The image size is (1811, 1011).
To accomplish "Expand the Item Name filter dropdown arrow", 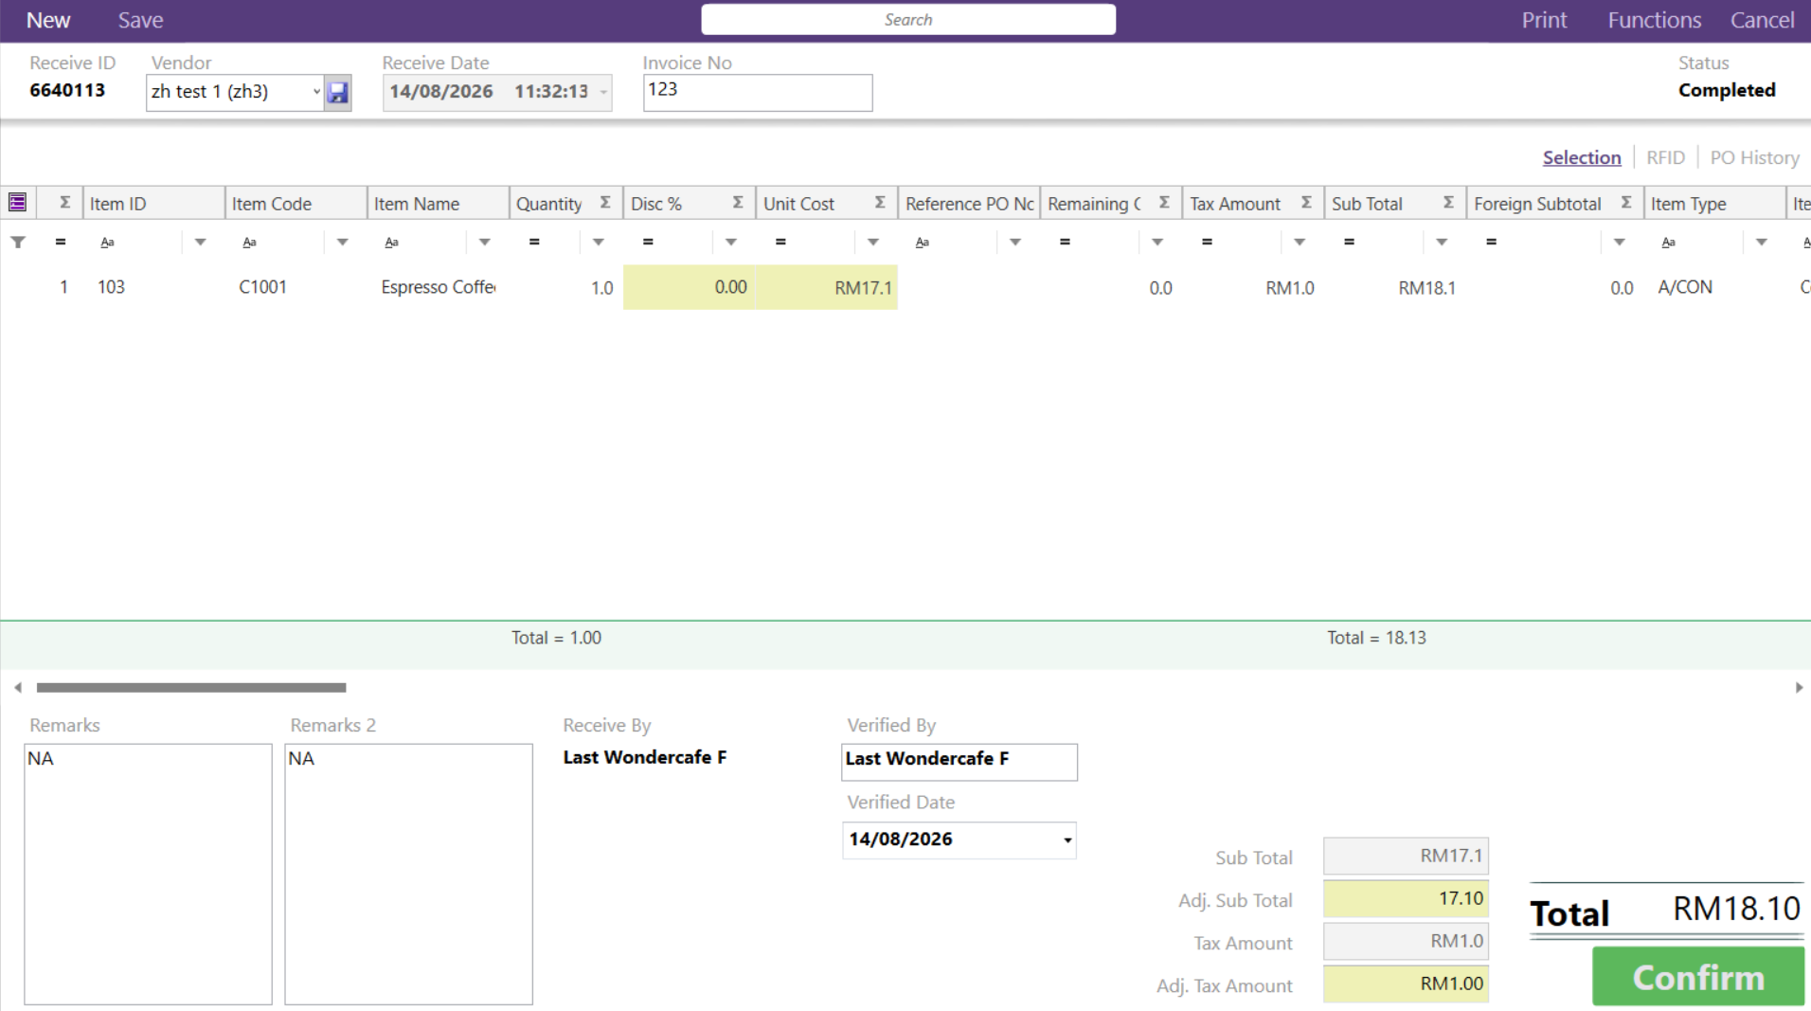I will [x=484, y=243].
